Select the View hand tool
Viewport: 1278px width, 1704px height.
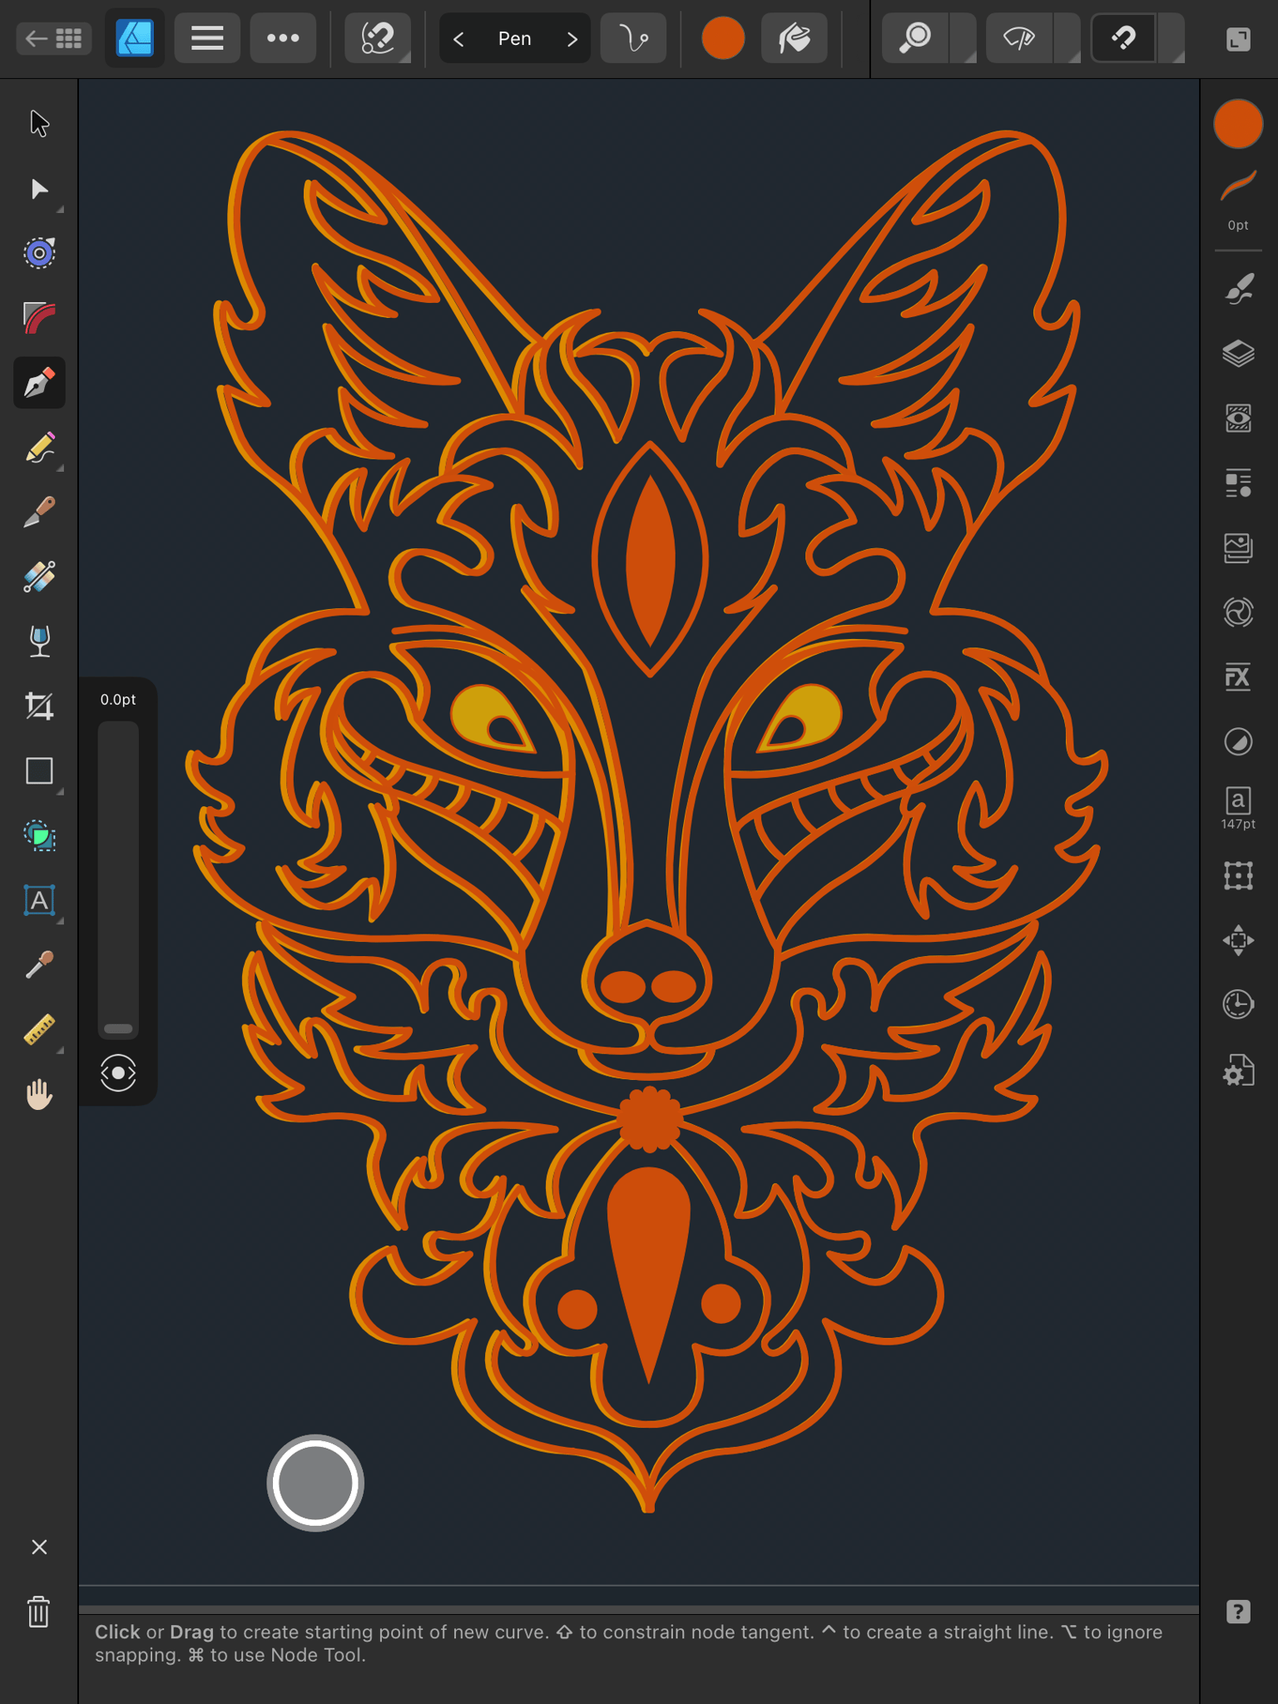tap(39, 1094)
